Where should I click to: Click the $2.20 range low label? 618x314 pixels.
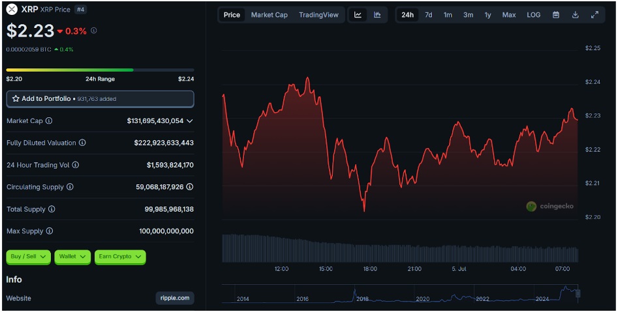pyautogui.click(x=14, y=79)
